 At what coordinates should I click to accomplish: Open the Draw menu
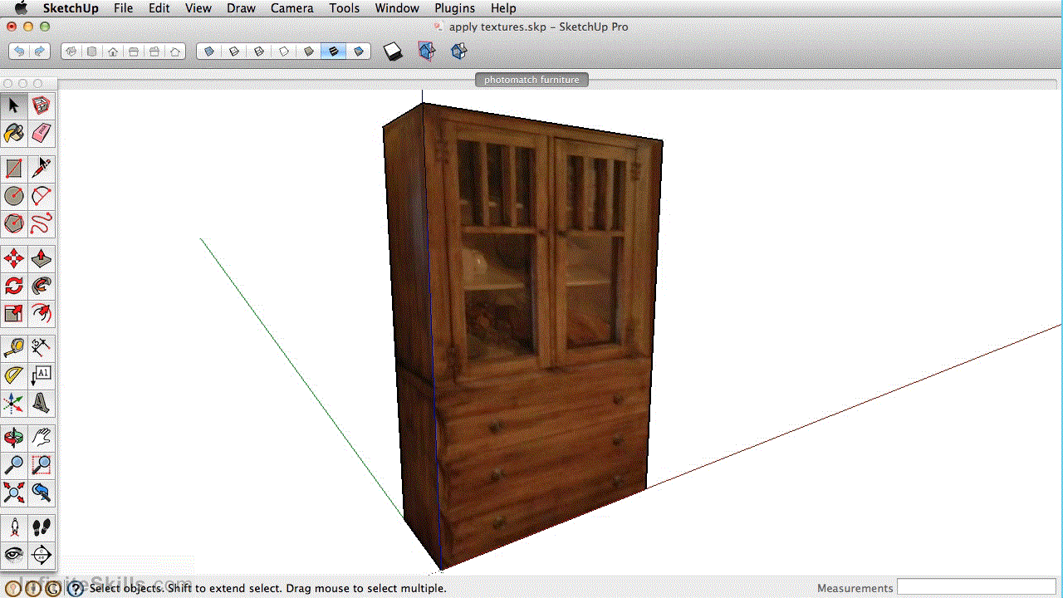pos(241,8)
